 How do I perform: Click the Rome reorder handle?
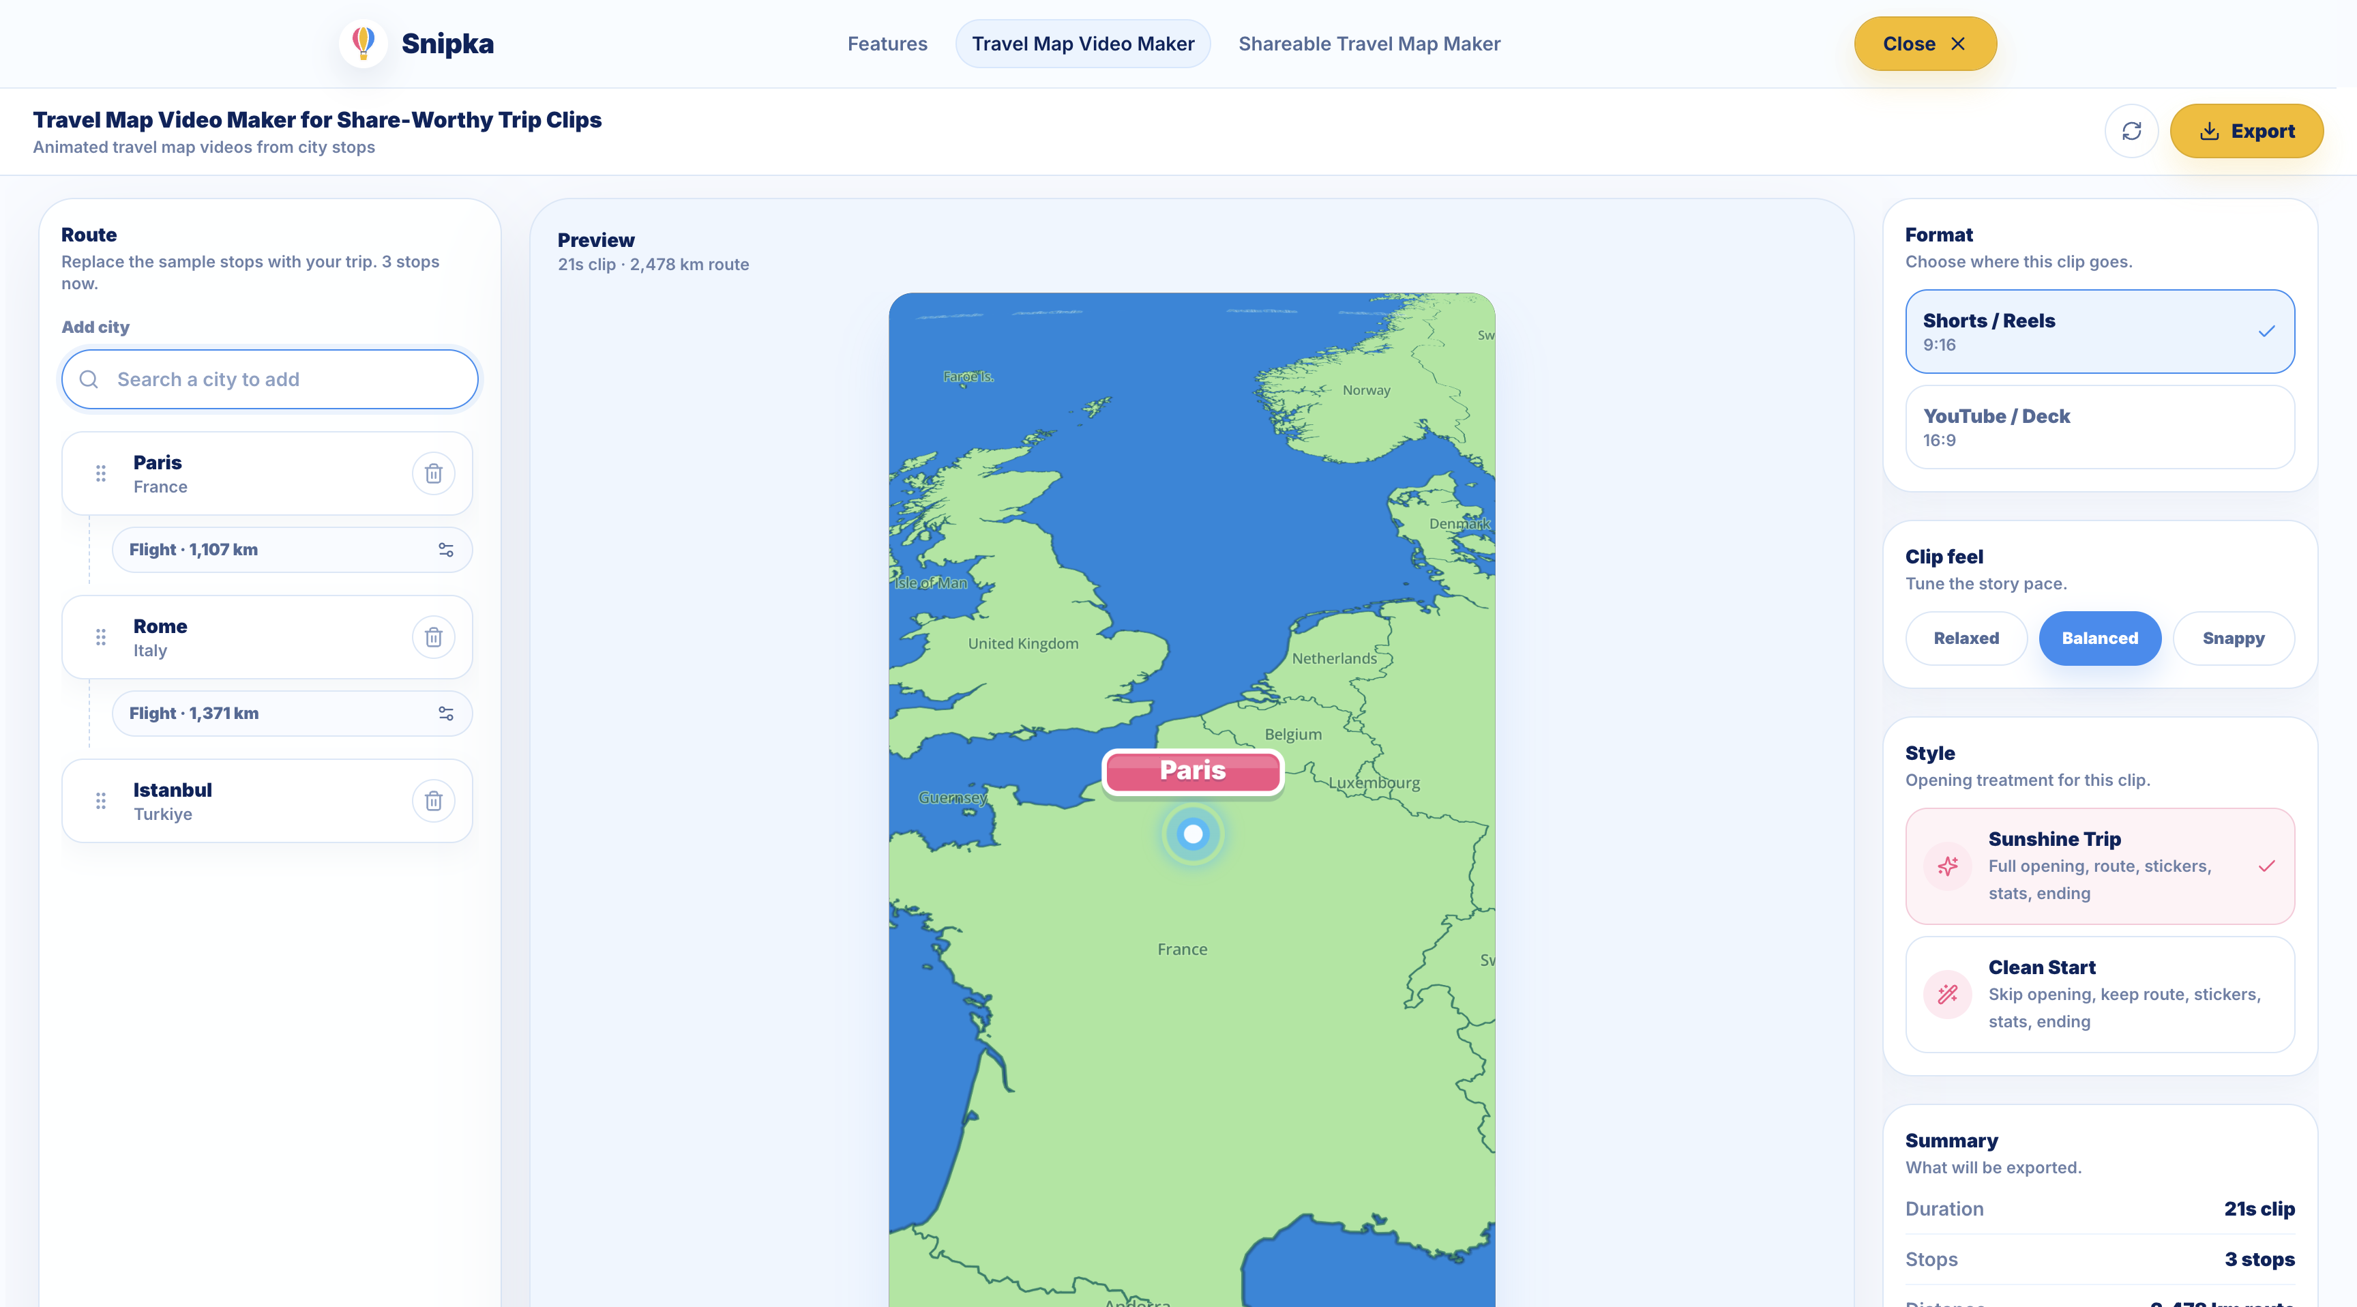tap(101, 637)
